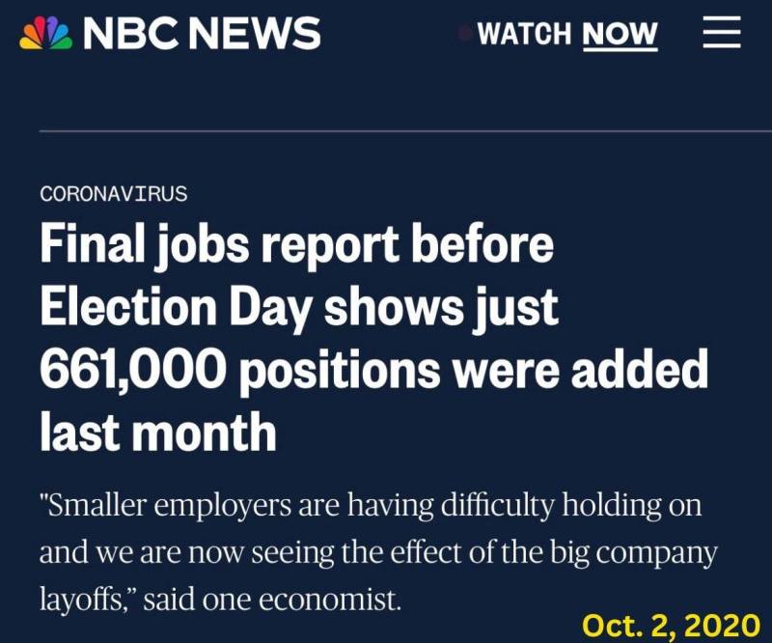Click the word WATCH in header
Viewport: 772px width, 643px height.
(x=524, y=34)
